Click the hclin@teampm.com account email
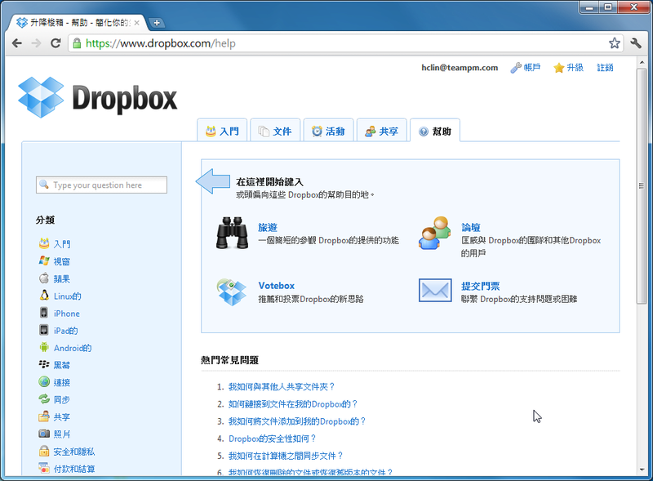This screenshot has height=481, width=653. (460, 68)
